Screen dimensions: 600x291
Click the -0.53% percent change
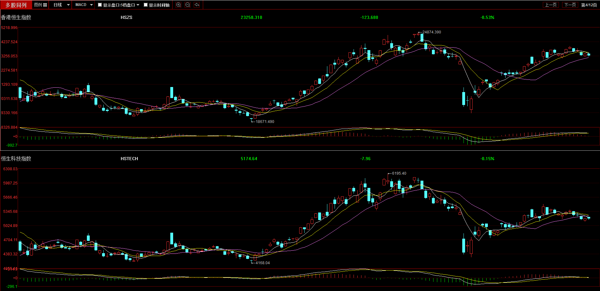[x=488, y=17]
